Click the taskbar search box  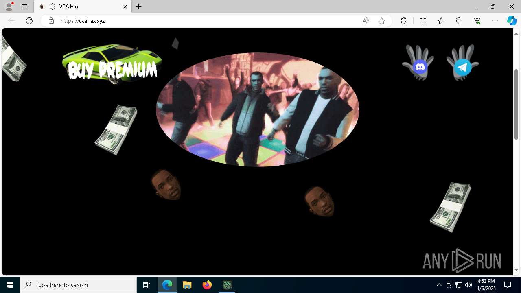click(78, 285)
